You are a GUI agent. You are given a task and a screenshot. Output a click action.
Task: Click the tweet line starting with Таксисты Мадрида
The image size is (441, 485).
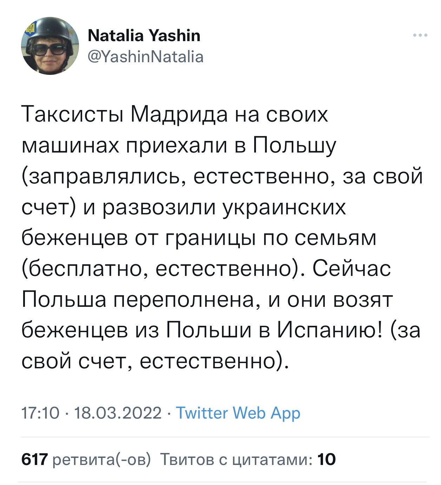(x=175, y=115)
